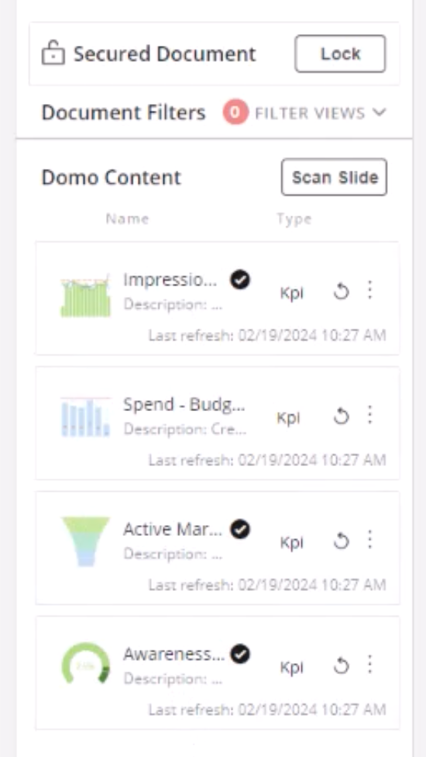Click the verified checkmark badge on Impressions
This screenshot has height=757, width=426.
coord(240,279)
